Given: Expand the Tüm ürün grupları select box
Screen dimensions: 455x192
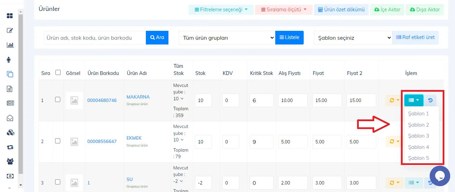Looking at the screenshot, I should pyautogui.click(x=227, y=38).
